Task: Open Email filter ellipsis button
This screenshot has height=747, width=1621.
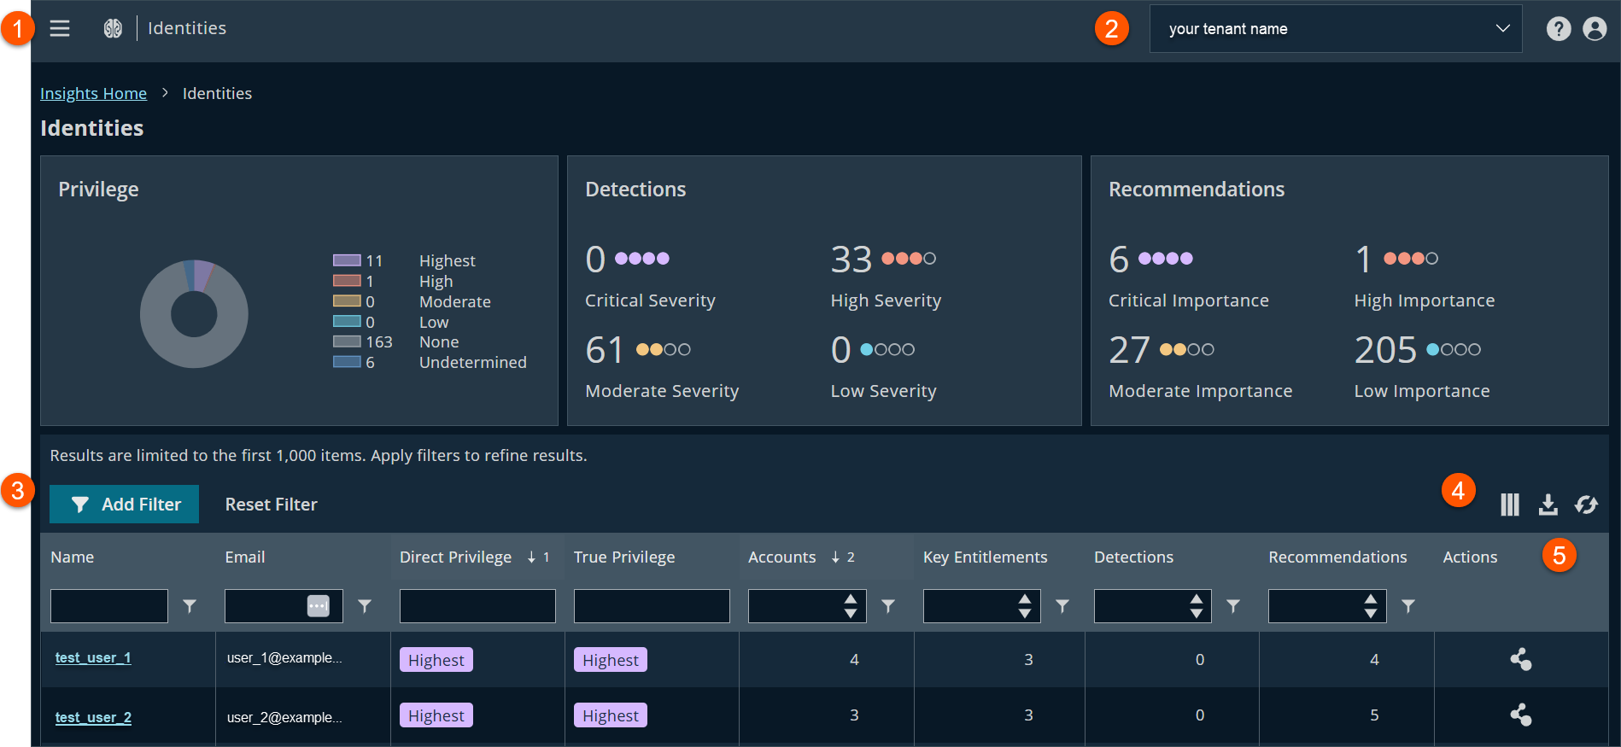Action: [x=319, y=606]
